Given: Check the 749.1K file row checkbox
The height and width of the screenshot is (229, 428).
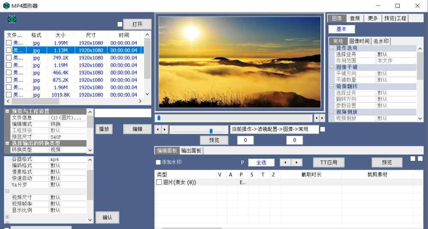Looking at the screenshot, I should pos(9,58).
